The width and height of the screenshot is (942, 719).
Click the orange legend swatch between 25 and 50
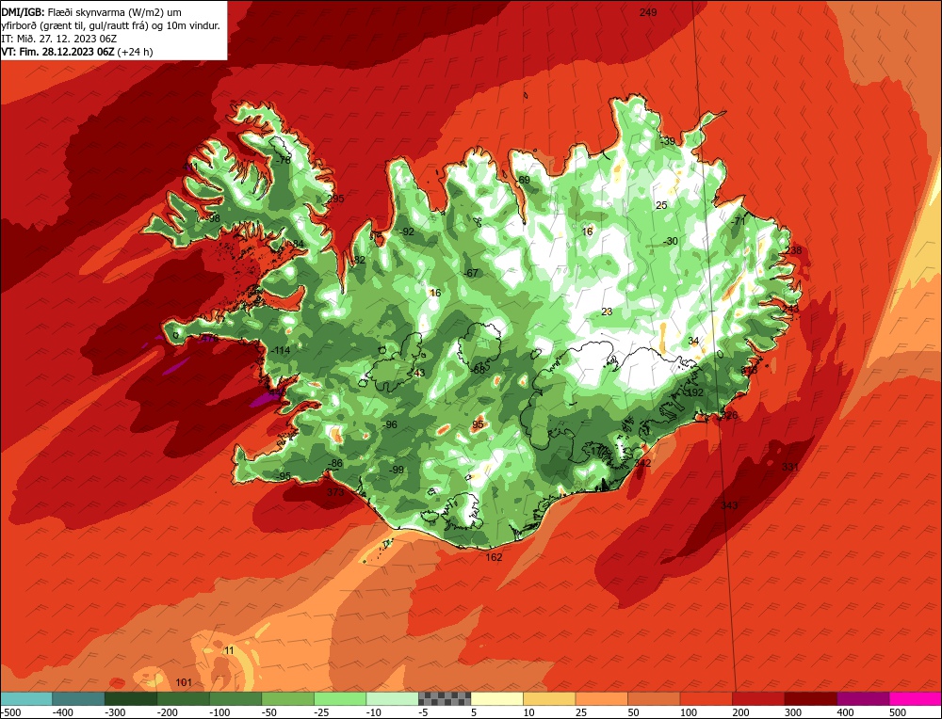pos(601,698)
